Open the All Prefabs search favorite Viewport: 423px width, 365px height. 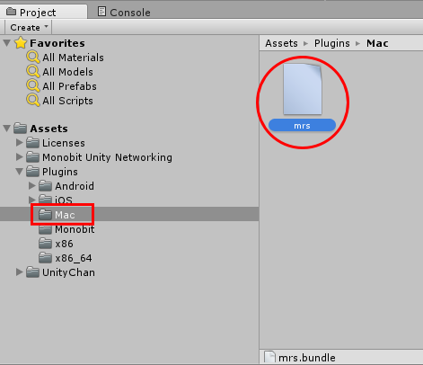pyautogui.click(x=61, y=86)
